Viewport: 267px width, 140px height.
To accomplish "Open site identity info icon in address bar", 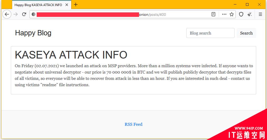I will point(34,14).
